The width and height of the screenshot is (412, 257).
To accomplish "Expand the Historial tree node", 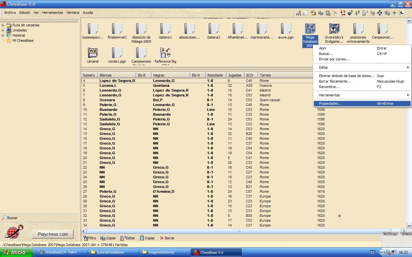I will click(3, 35).
